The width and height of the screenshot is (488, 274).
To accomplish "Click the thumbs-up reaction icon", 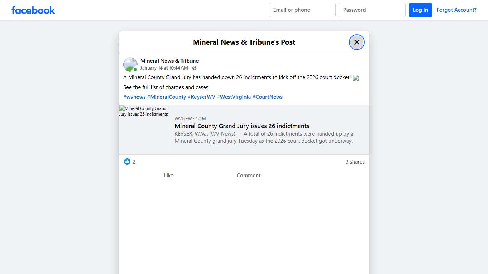I will click(127, 162).
